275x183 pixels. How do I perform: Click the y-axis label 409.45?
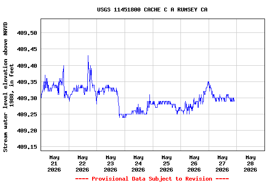coord(27,49)
